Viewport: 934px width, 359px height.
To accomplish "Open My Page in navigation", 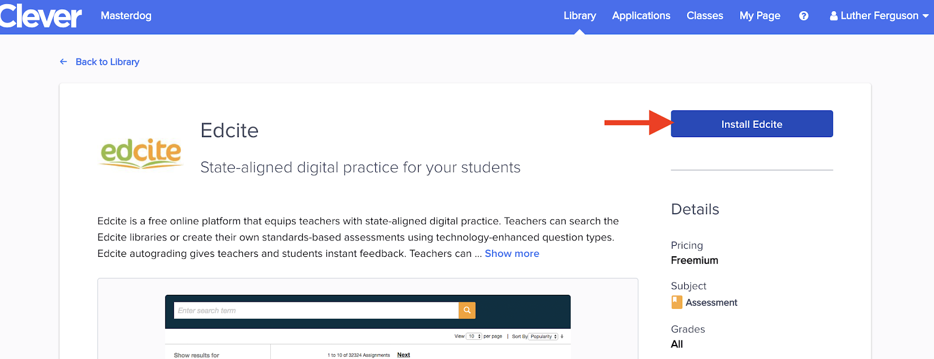I will click(759, 16).
